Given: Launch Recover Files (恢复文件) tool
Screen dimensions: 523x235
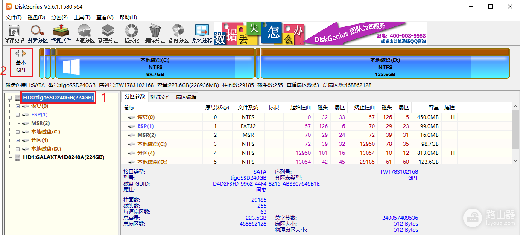Looking at the screenshot, I should pyautogui.click(x=61, y=33).
